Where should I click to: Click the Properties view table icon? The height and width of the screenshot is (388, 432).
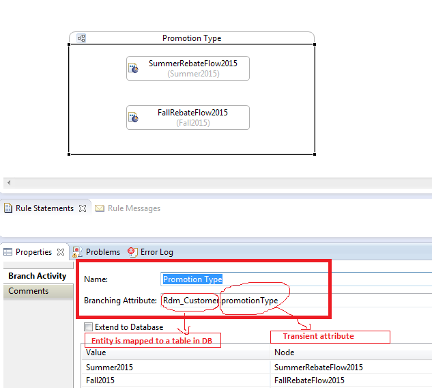tap(8, 252)
